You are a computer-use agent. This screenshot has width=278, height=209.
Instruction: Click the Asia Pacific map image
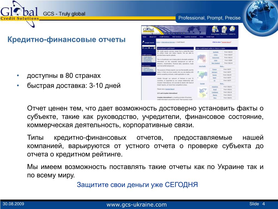point(202,58)
